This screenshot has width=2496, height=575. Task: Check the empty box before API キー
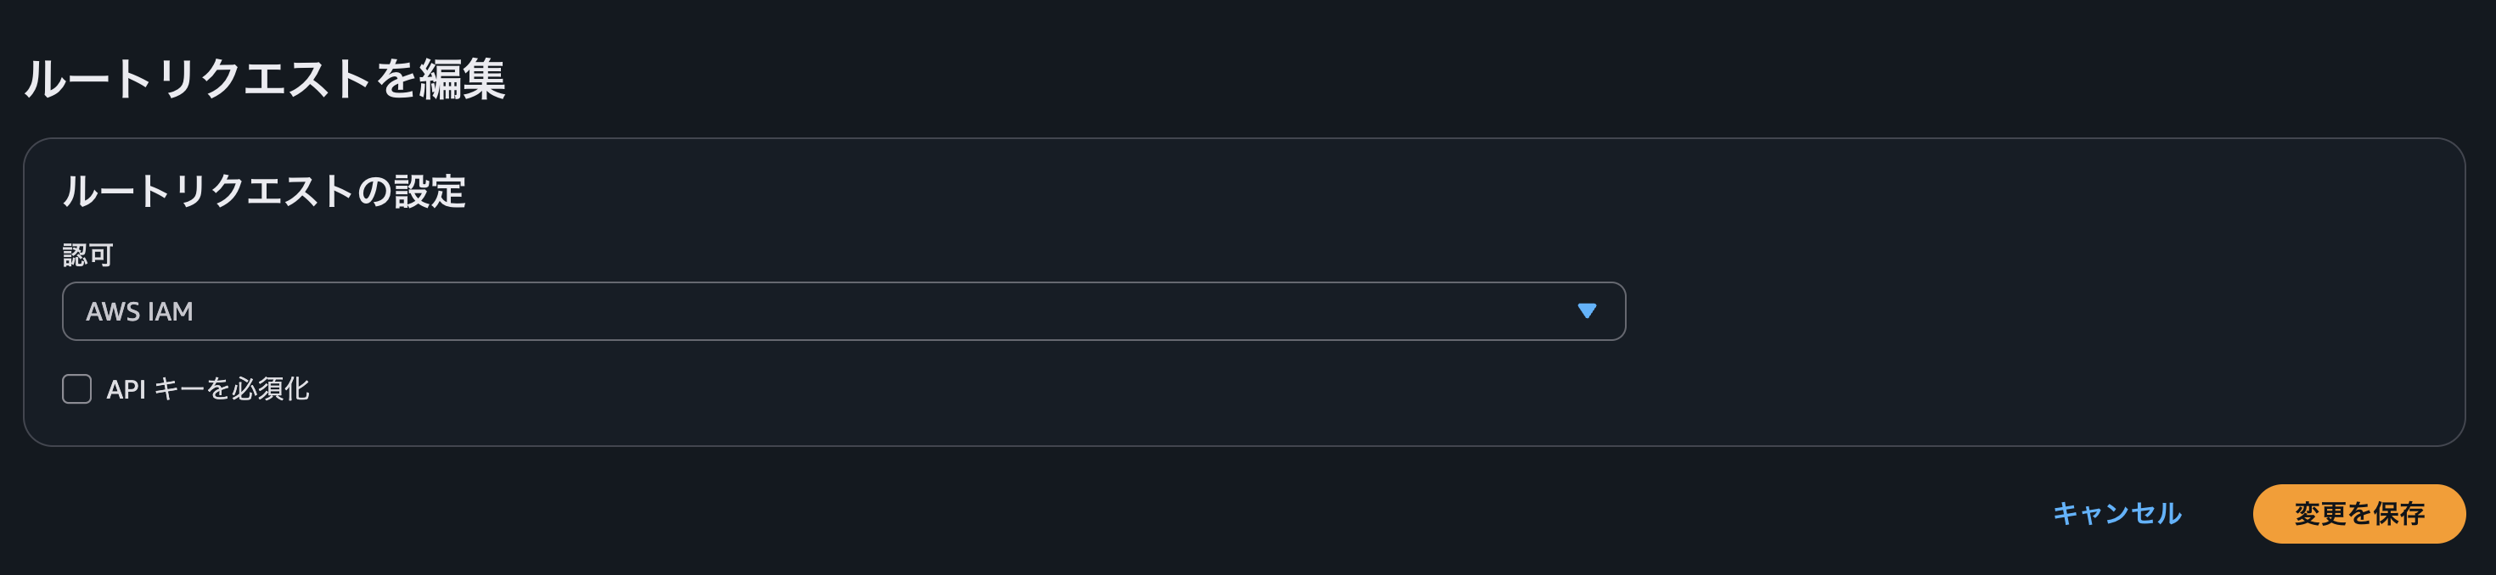pos(77,389)
